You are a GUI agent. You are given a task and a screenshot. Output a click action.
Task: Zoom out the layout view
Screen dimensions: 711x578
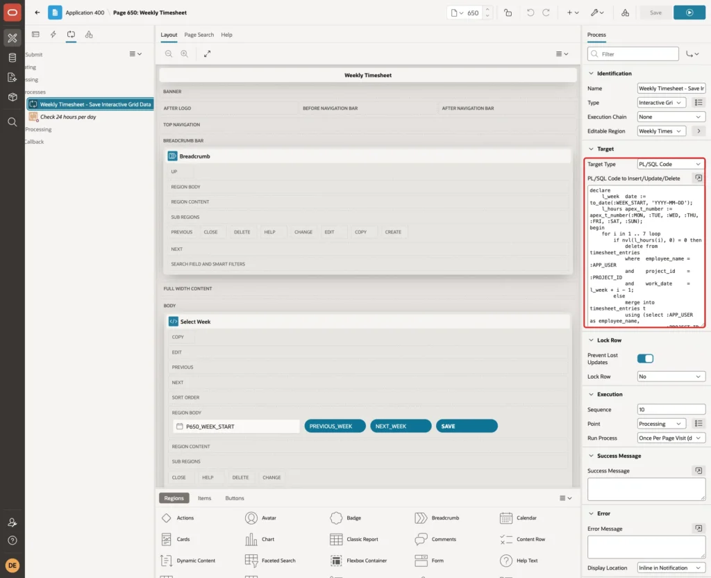[169, 53]
